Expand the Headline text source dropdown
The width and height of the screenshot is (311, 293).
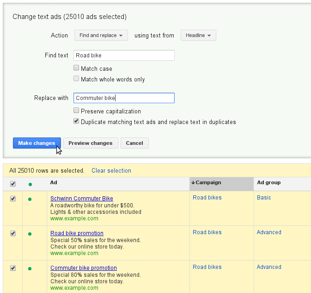tap(198, 35)
